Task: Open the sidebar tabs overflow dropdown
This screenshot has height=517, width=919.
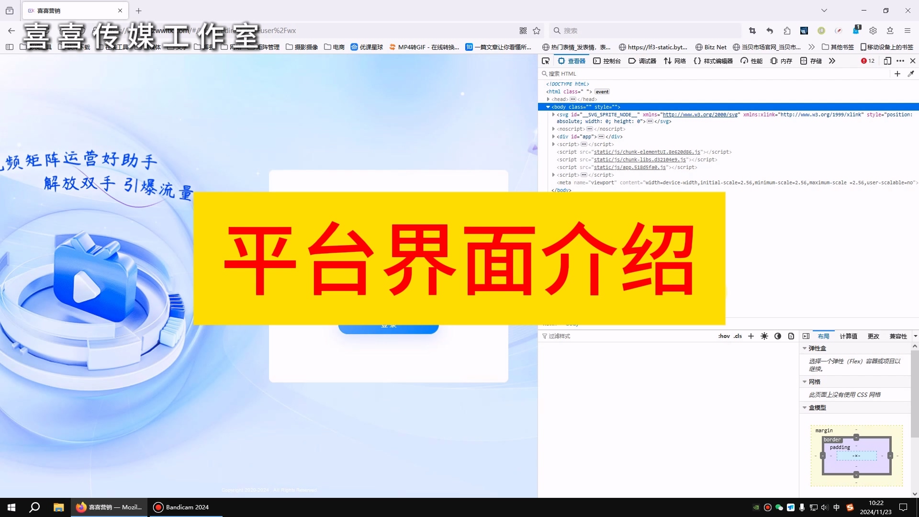Action: point(916,336)
